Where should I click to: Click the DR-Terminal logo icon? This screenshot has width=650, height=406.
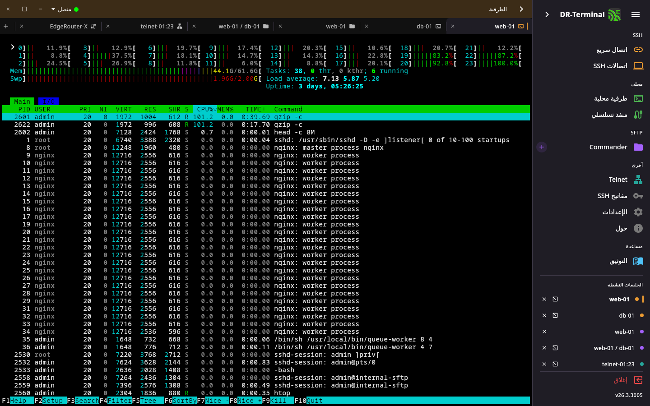(x=614, y=14)
